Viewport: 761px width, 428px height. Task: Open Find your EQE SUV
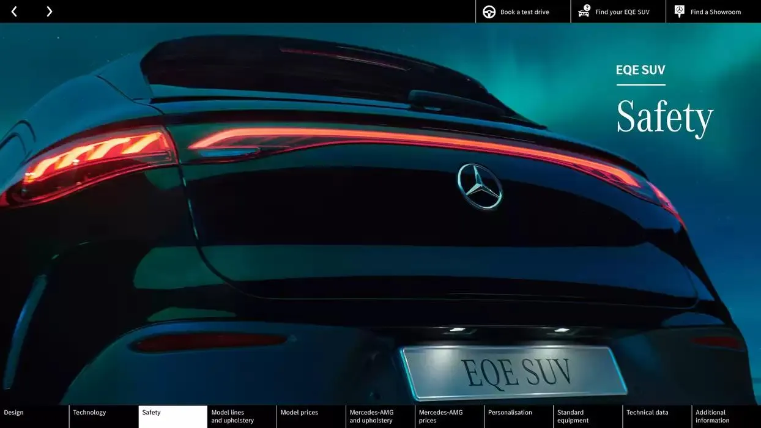click(619, 12)
